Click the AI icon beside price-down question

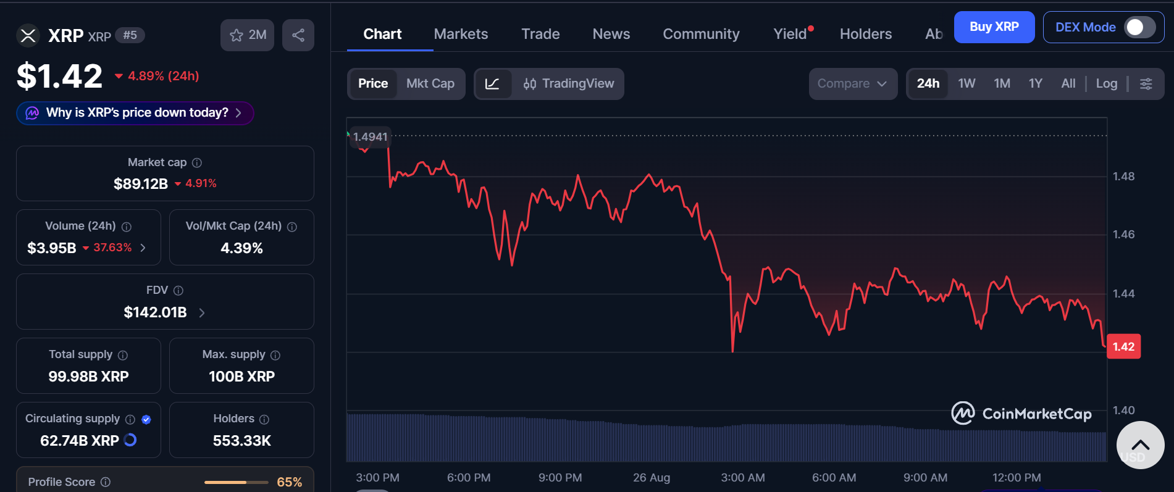tap(32, 113)
